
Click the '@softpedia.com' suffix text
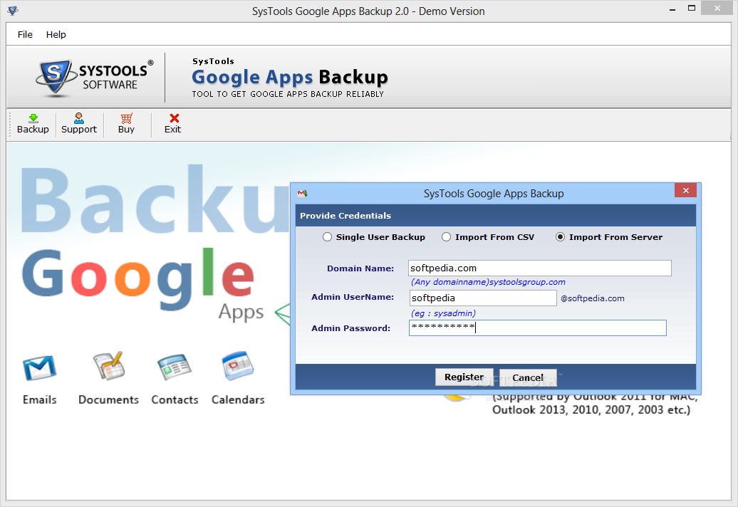click(x=593, y=298)
